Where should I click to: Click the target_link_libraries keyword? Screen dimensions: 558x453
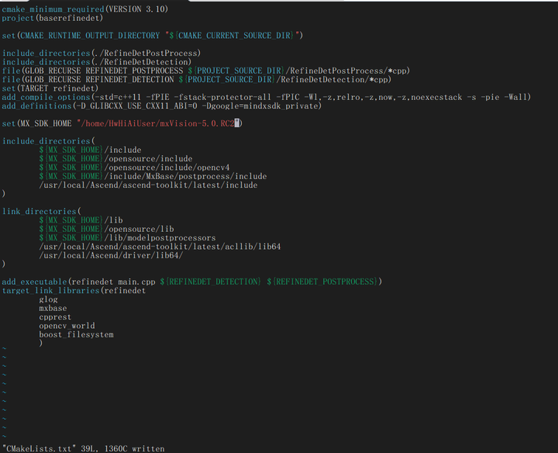(50, 291)
